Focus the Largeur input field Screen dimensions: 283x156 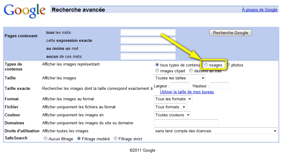[180, 86]
